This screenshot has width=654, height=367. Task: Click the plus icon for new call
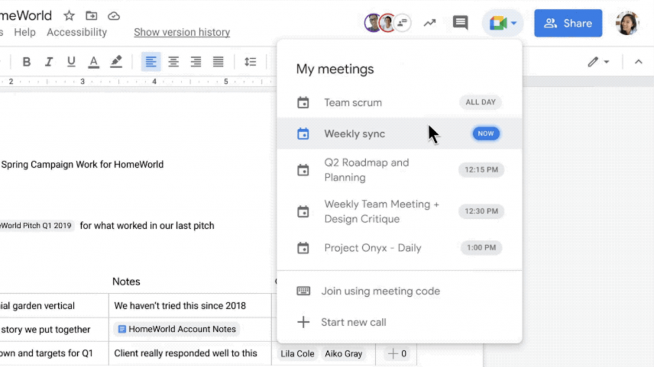pos(303,322)
